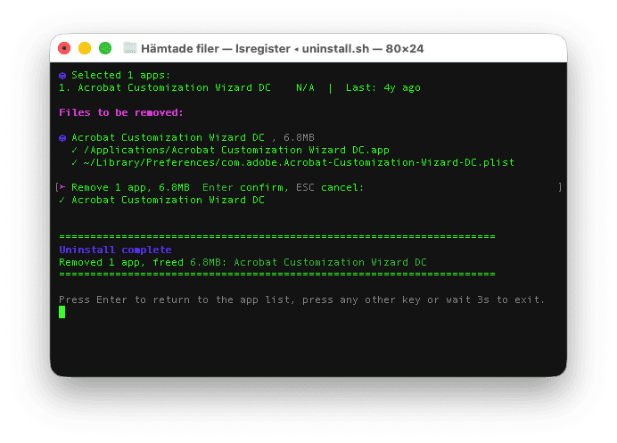Viewport: 617px width, 443px height.
Task: Click 'Enter confirm, ESC cancel:' text
Action: point(284,187)
